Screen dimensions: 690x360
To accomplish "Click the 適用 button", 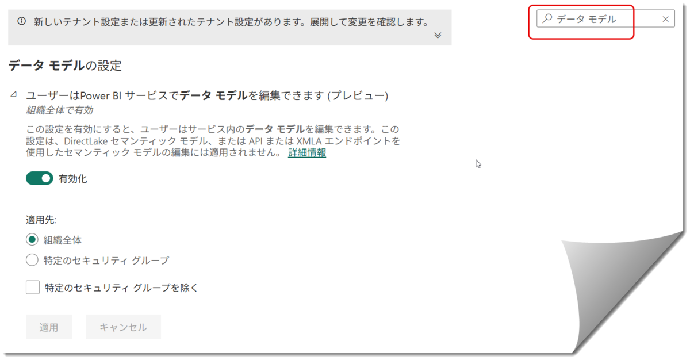I will [49, 327].
